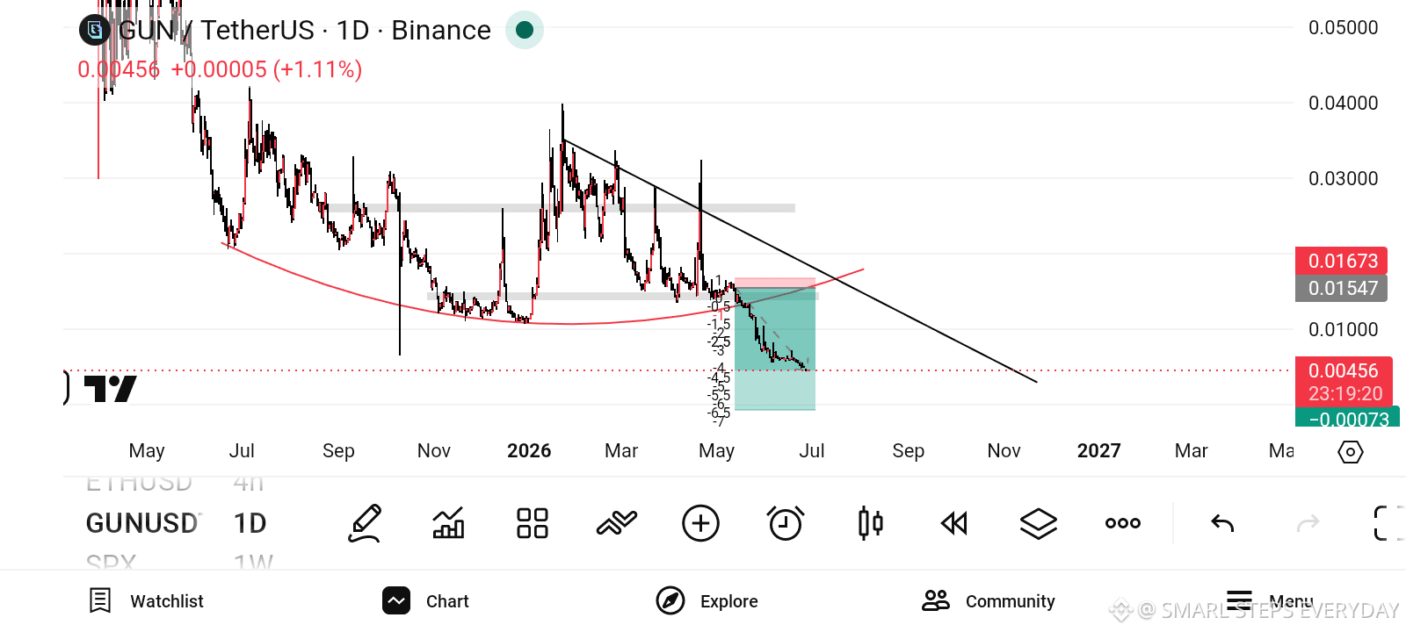This screenshot has width=1406, height=632.
Task: Tap the legend change value +0.00005 (+1.11%)
Action: tap(266, 69)
